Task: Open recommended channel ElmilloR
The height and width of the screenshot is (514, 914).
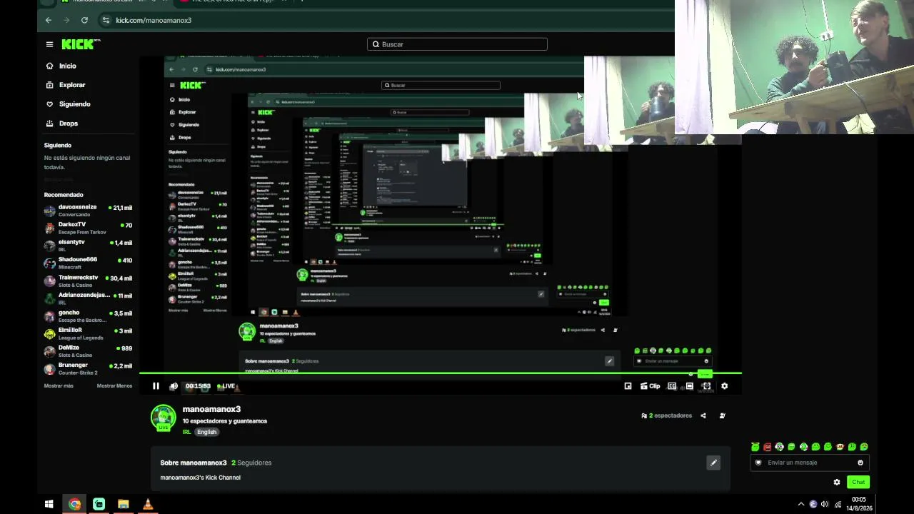Action: point(88,333)
